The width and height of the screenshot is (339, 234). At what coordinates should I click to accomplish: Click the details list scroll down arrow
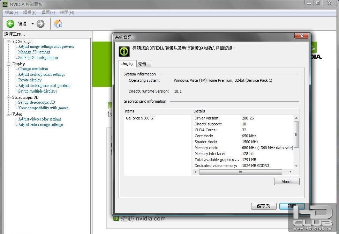click(296, 166)
